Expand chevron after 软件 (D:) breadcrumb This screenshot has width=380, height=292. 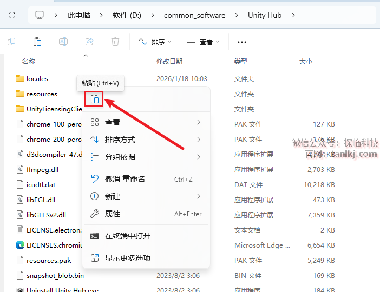coord(153,15)
